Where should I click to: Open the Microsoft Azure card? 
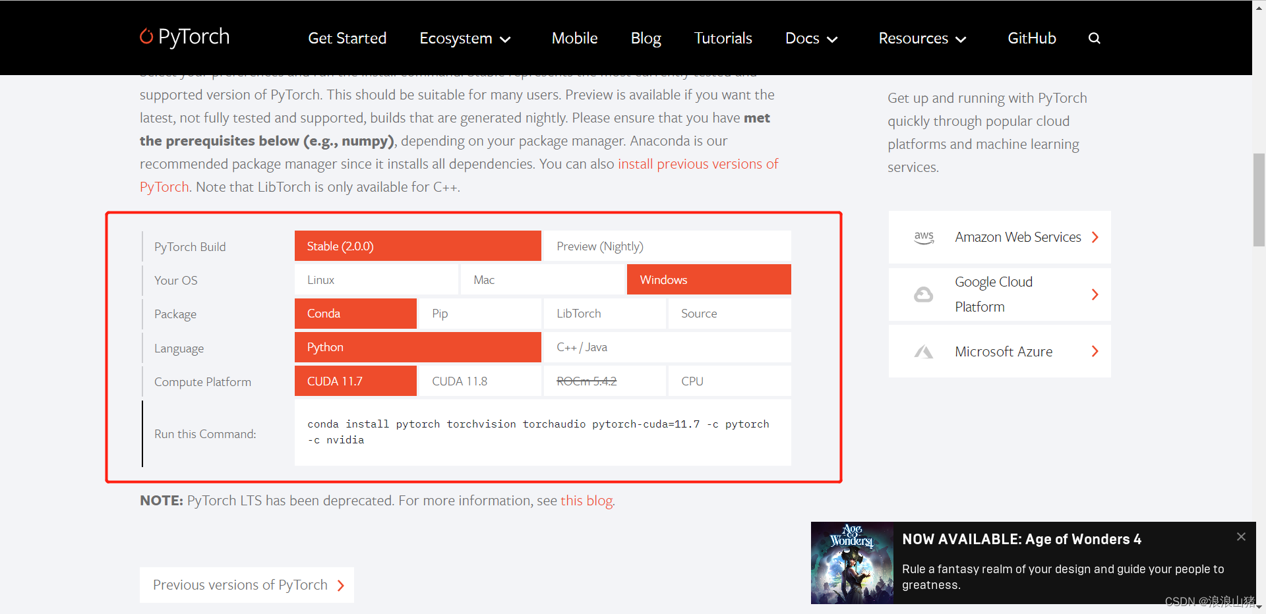click(1000, 351)
